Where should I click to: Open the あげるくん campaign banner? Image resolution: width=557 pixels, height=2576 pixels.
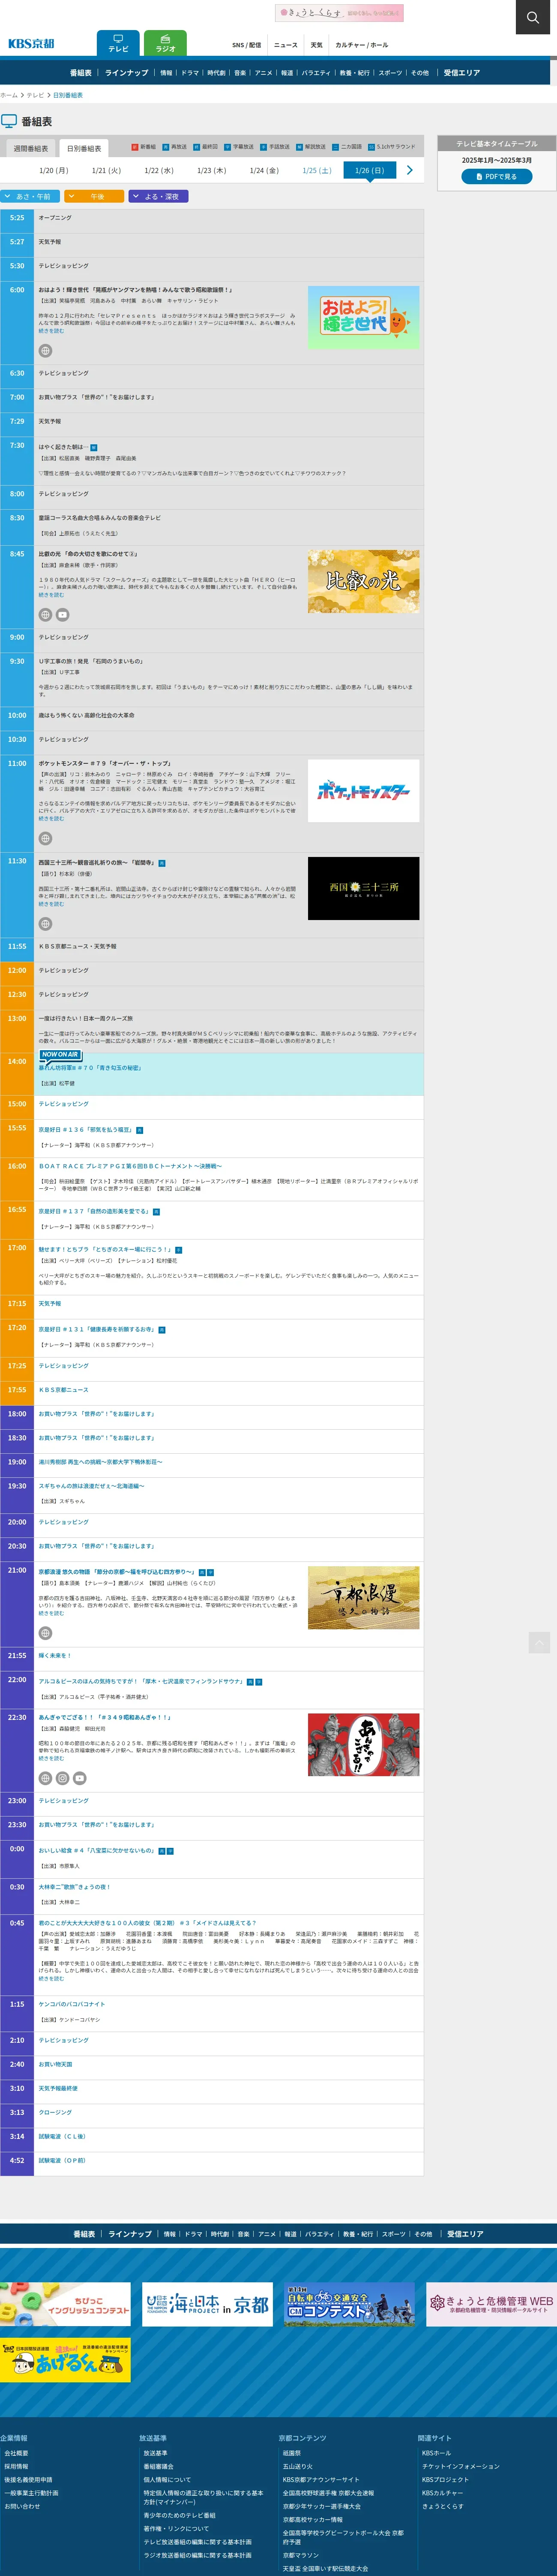click(x=65, y=2361)
